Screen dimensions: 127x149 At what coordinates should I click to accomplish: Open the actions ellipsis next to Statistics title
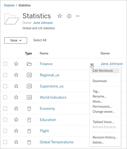pyautogui.click(x=78, y=16)
